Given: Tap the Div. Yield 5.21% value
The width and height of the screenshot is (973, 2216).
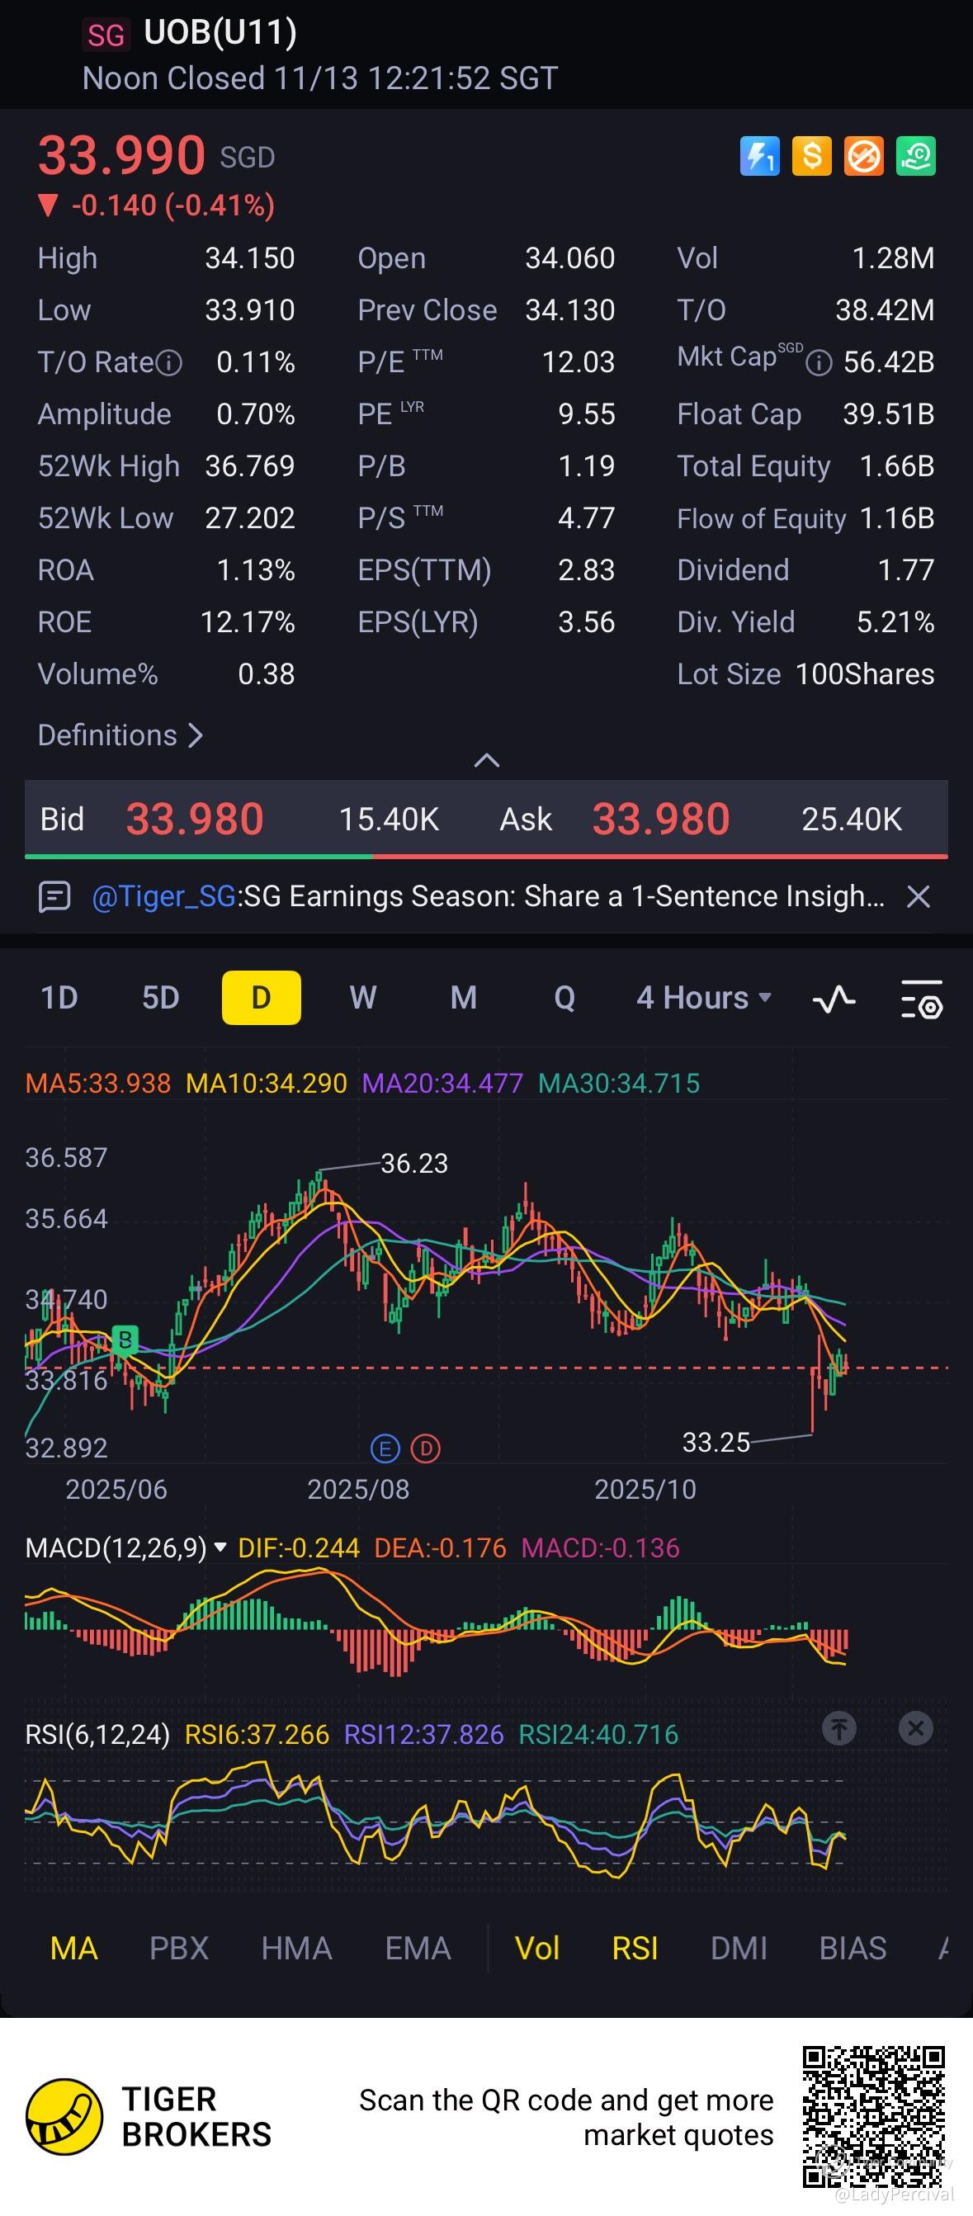Looking at the screenshot, I should coord(895,622).
